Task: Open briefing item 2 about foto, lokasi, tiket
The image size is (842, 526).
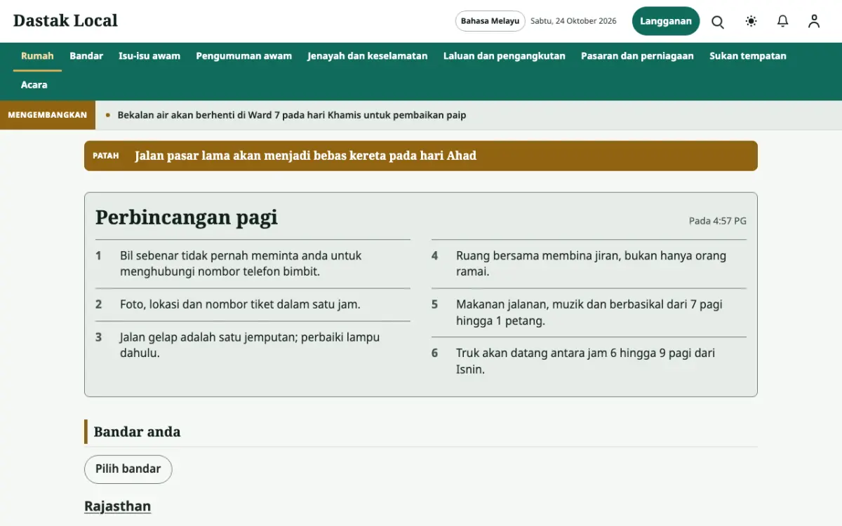Action: pos(253,304)
